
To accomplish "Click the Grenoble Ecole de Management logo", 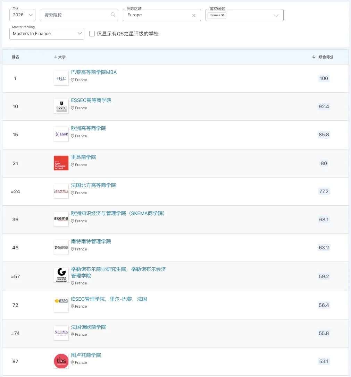I will pos(61,275).
